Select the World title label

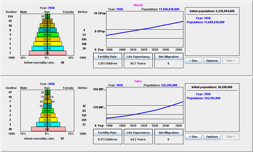(x=138, y=5)
